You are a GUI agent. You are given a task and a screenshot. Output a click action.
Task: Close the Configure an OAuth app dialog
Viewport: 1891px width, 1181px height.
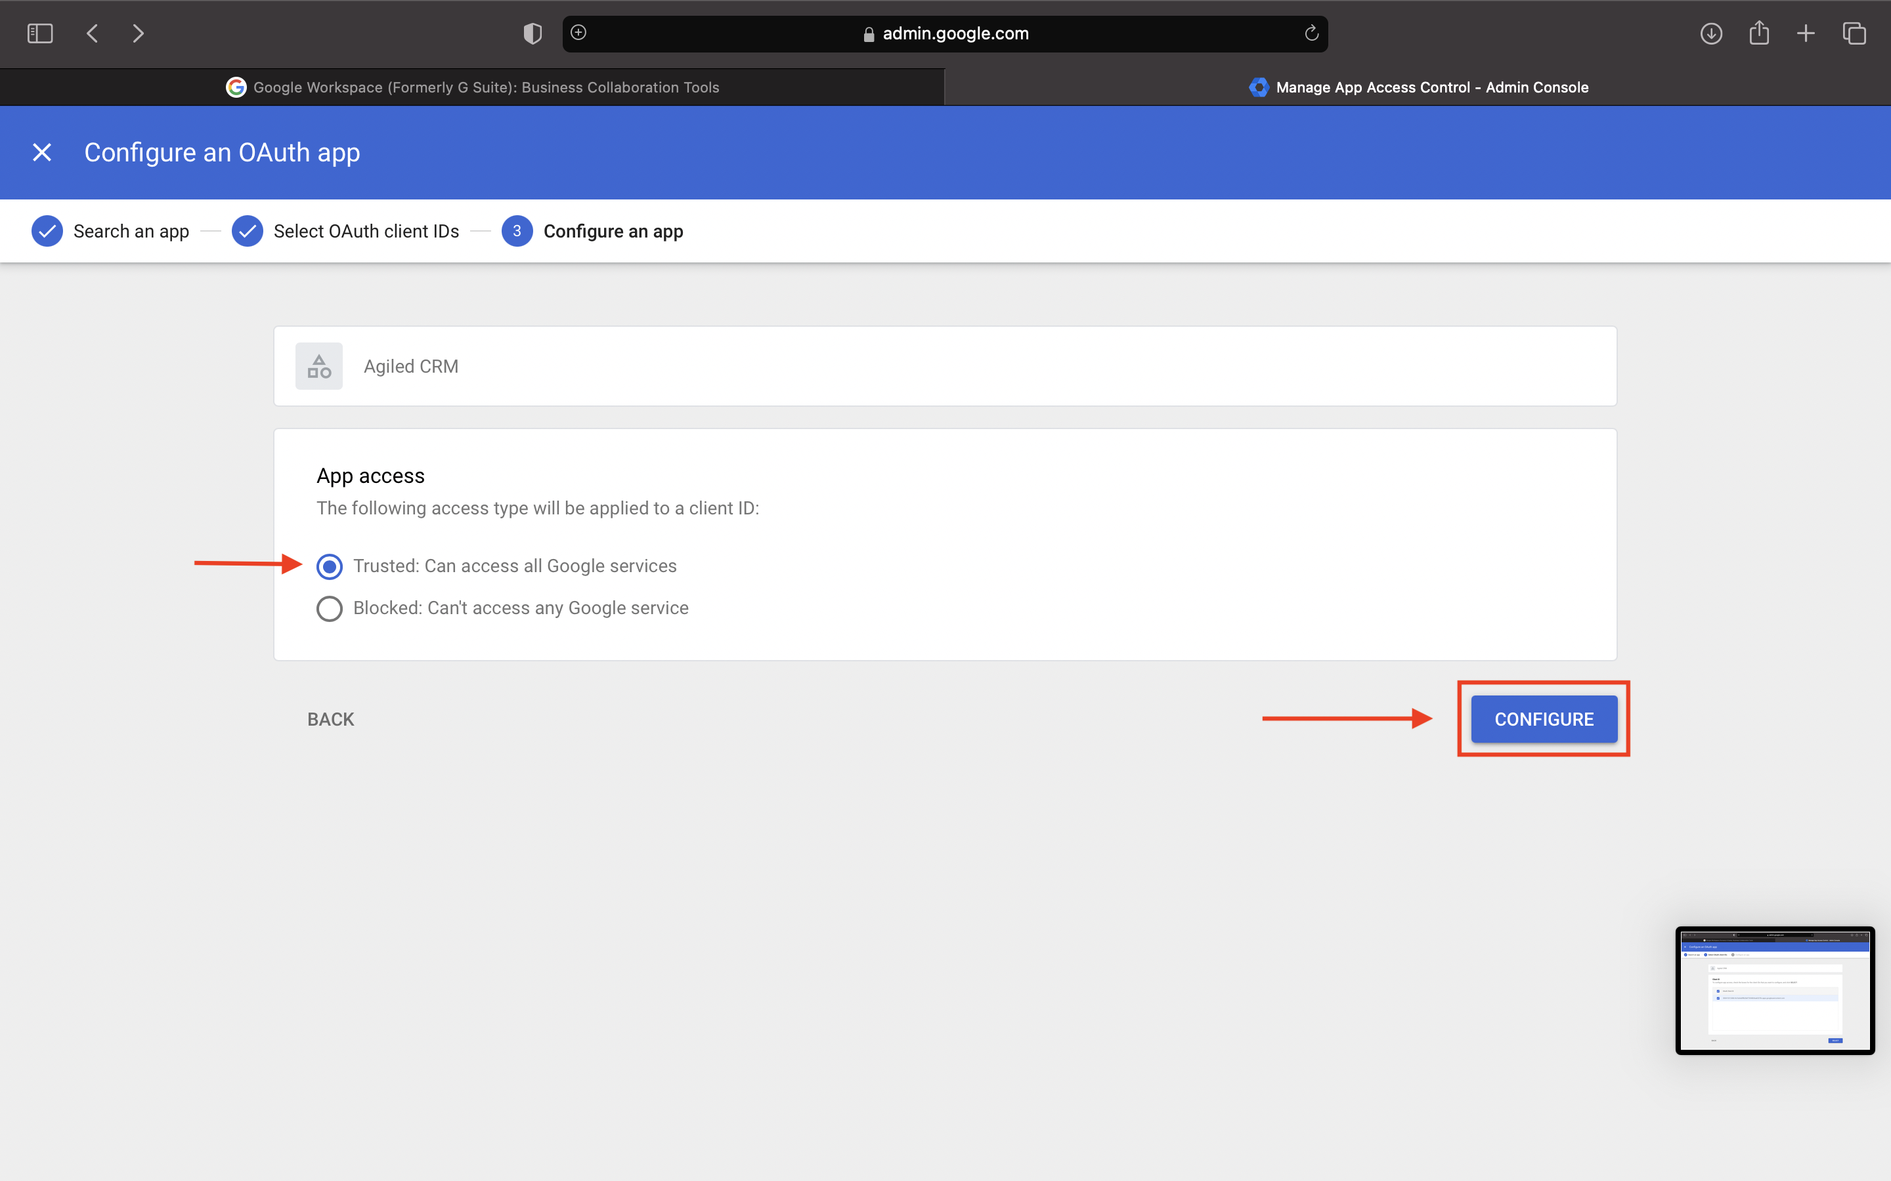pos(42,152)
